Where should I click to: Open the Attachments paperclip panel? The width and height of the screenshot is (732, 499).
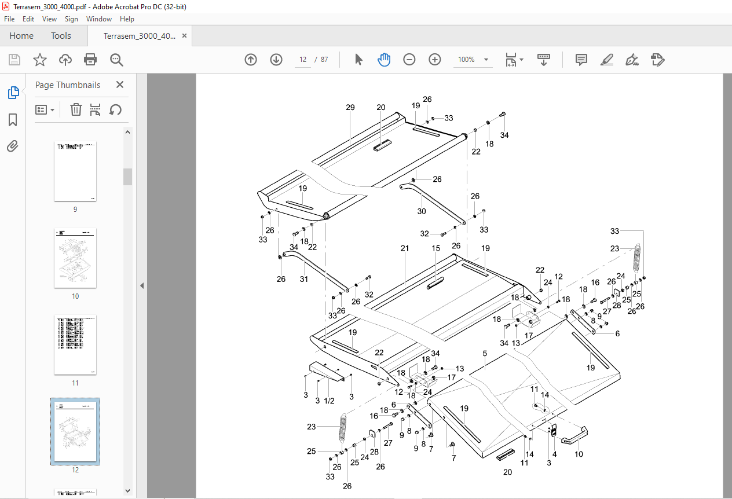tap(13, 146)
